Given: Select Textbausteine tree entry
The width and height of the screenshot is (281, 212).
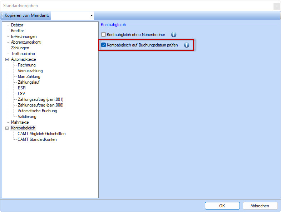Looking at the screenshot, I should pos(23,54).
